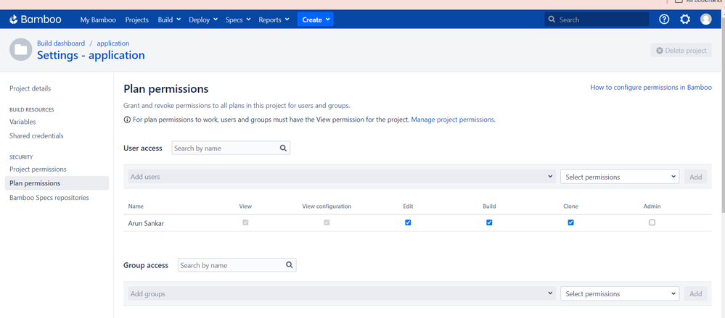
Task: Open Project details in sidebar
Action: point(30,88)
